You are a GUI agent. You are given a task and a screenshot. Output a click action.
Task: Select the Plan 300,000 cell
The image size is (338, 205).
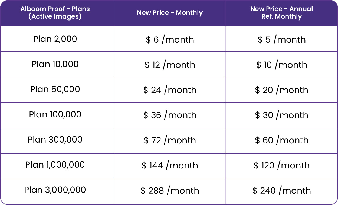tap(55, 140)
